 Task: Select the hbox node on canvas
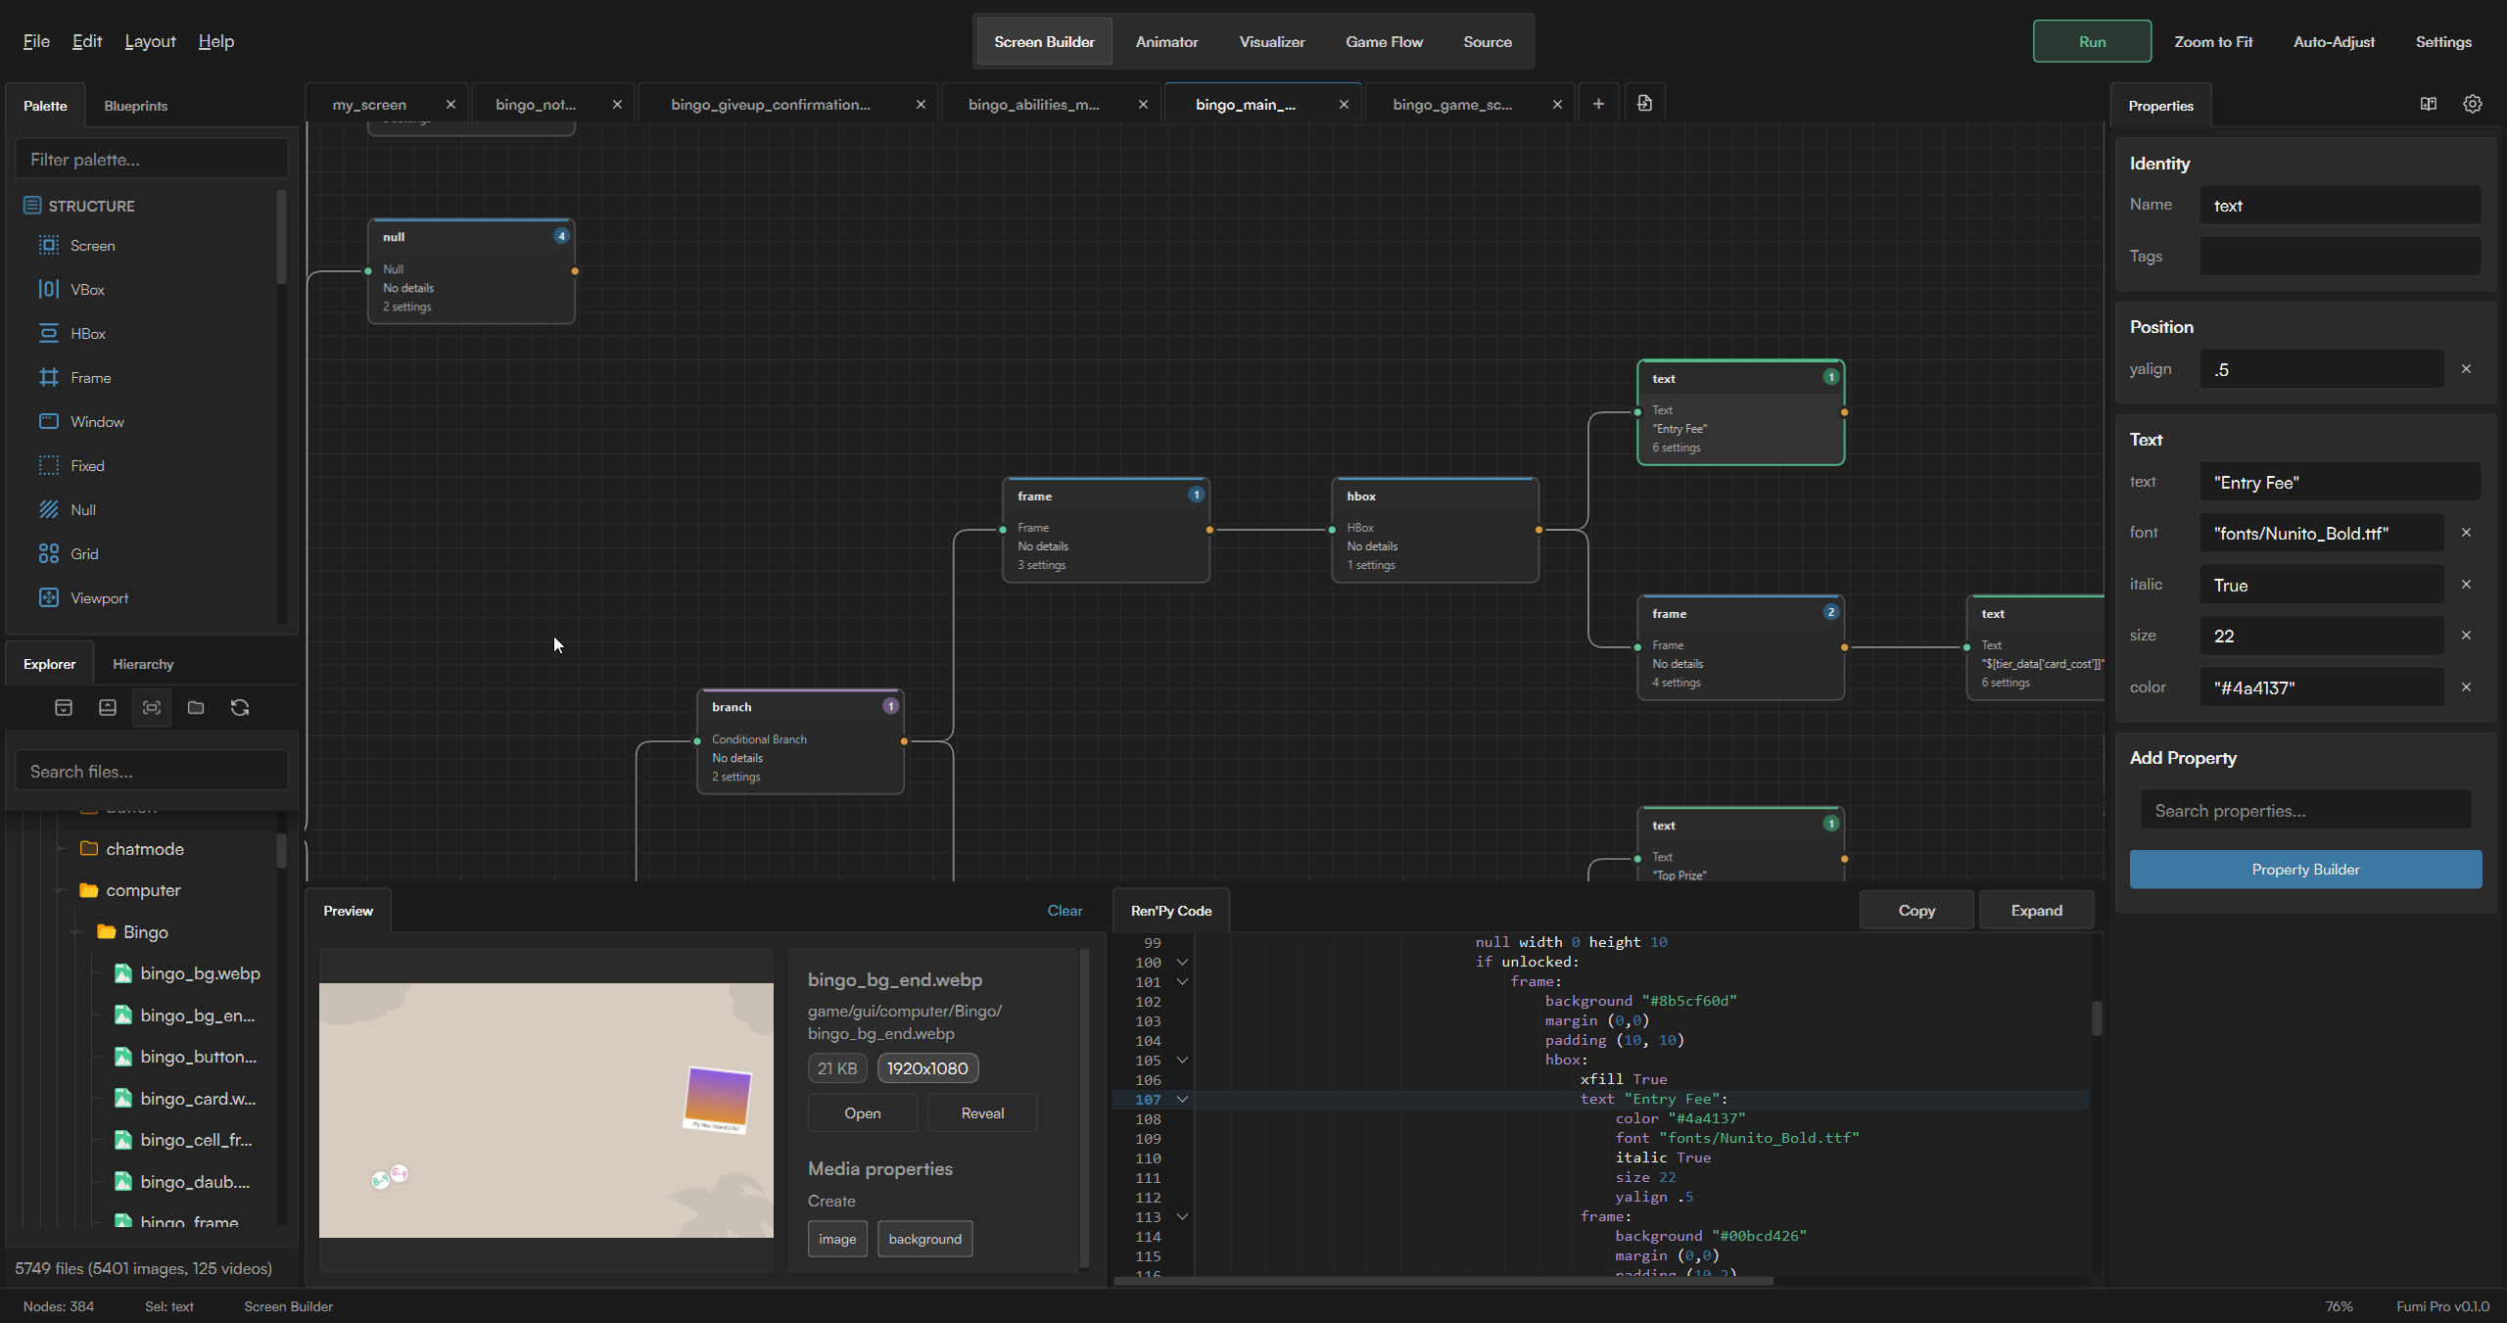[1435, 530]
